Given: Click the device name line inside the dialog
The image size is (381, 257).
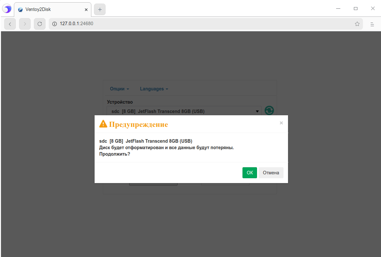Looking at the screenshot, I should pos(146,141).
